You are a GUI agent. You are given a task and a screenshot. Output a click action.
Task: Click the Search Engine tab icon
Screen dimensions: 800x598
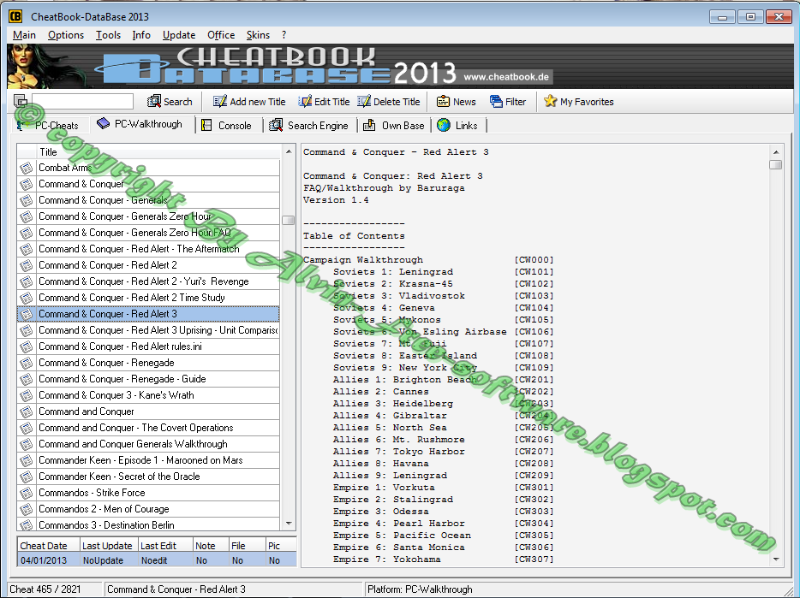point(276,125)
